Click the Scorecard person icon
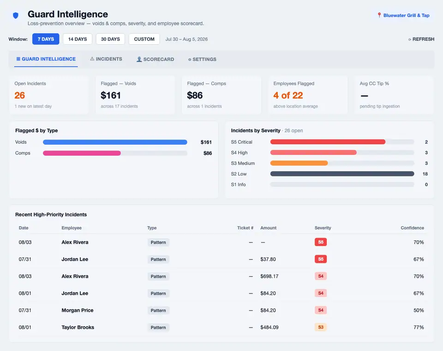This screenshot has width=443, height=351. (x=139, y=59)
